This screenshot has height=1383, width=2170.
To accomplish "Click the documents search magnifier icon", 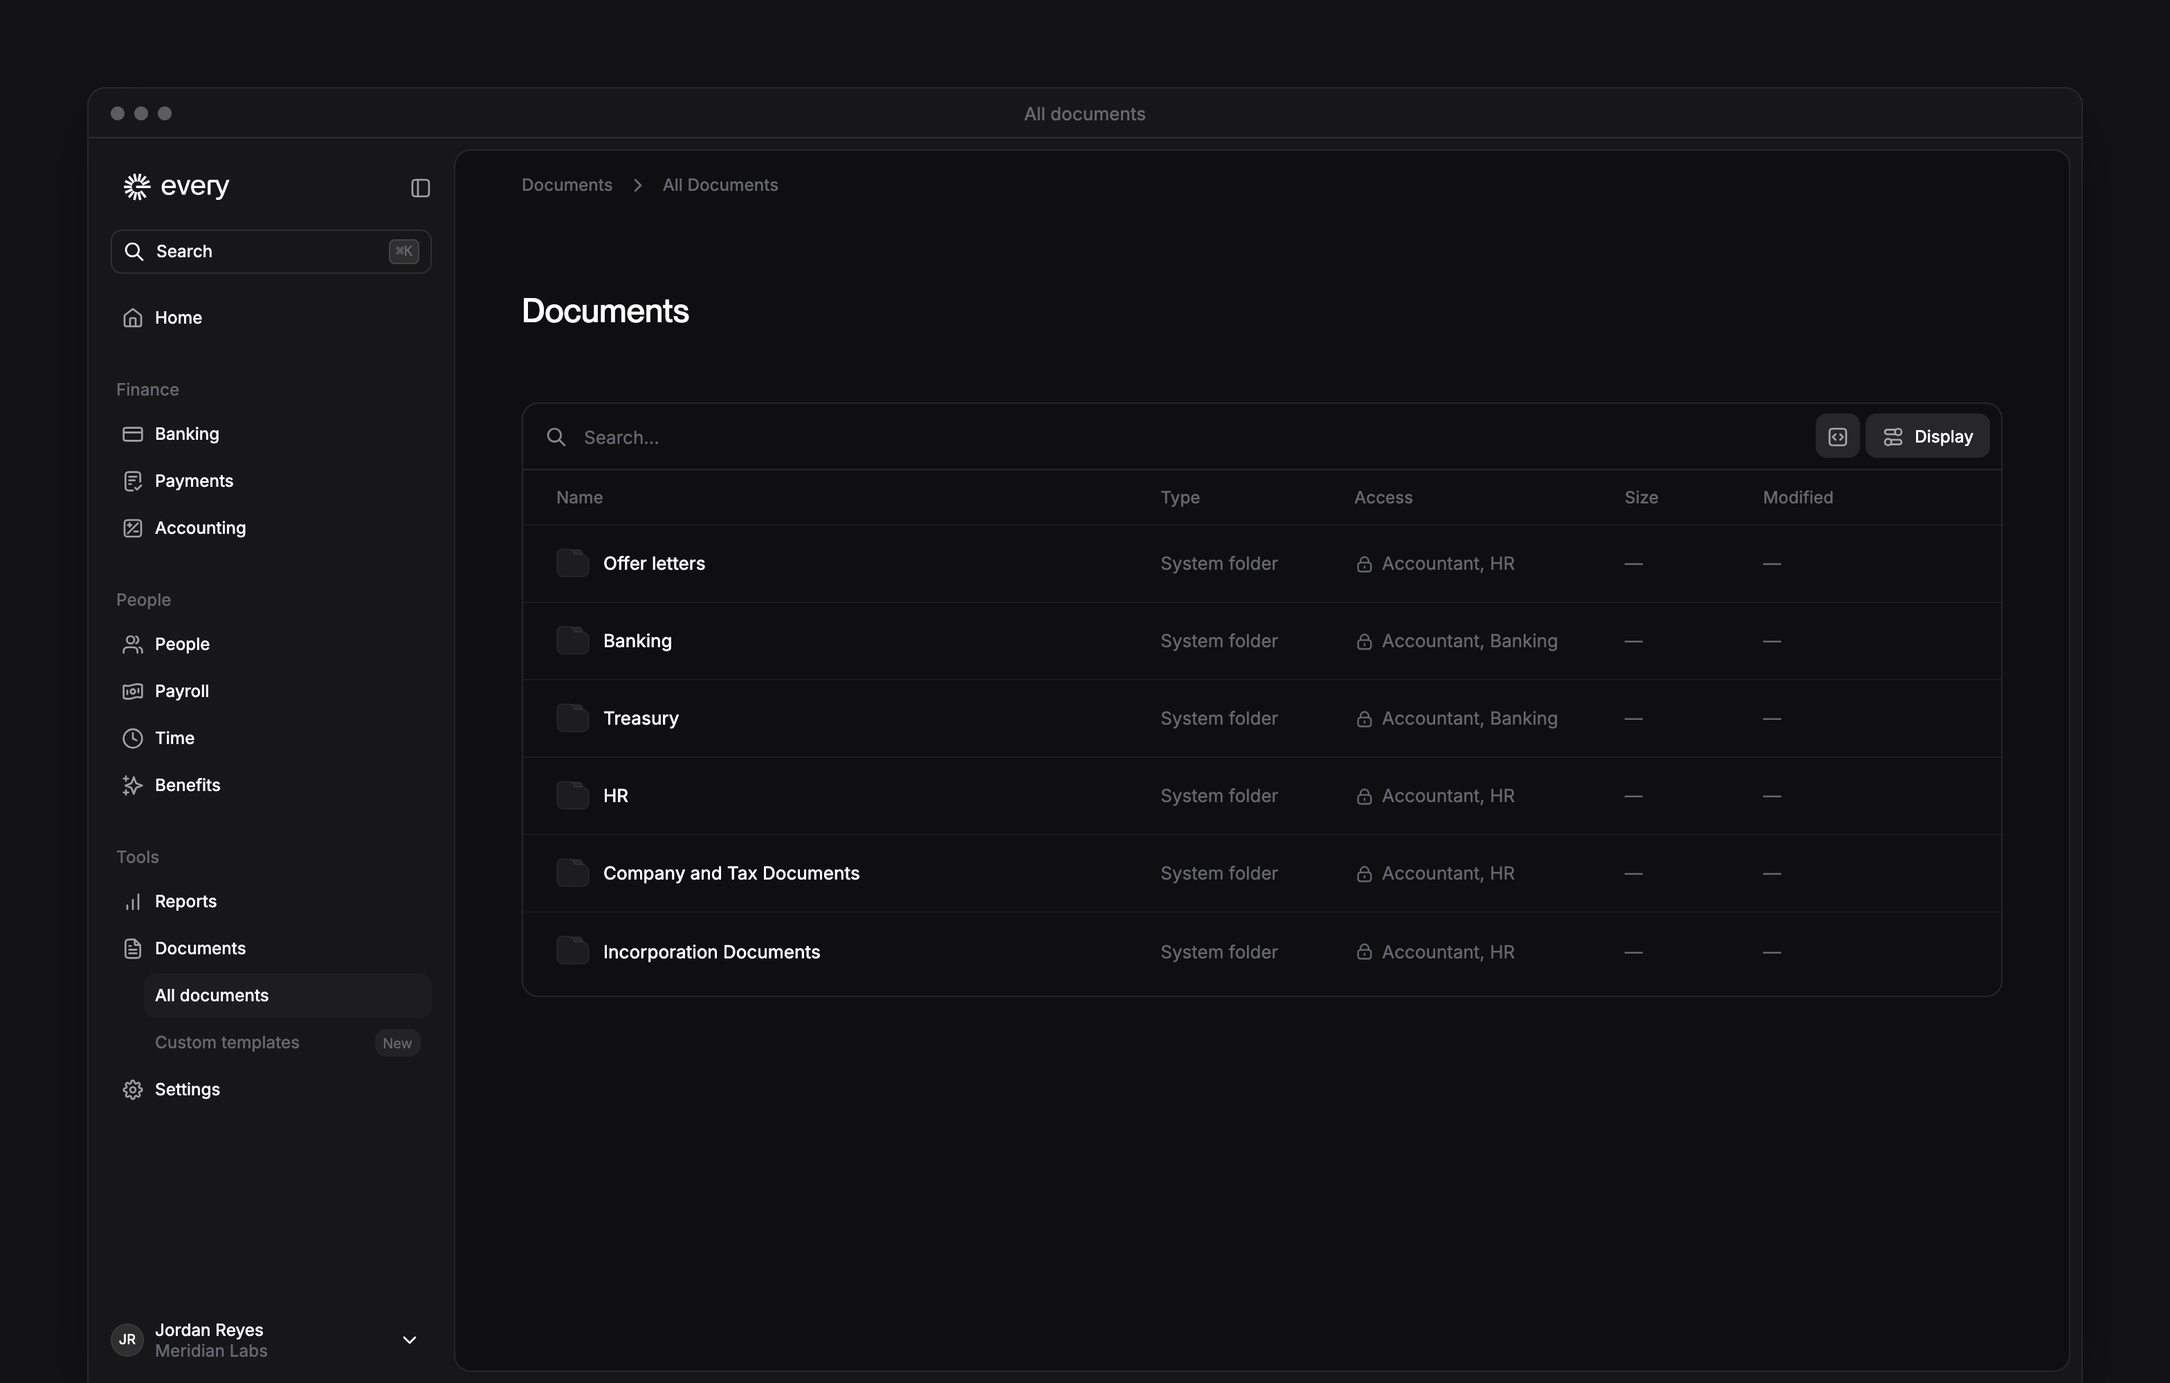I will (556, 437).
